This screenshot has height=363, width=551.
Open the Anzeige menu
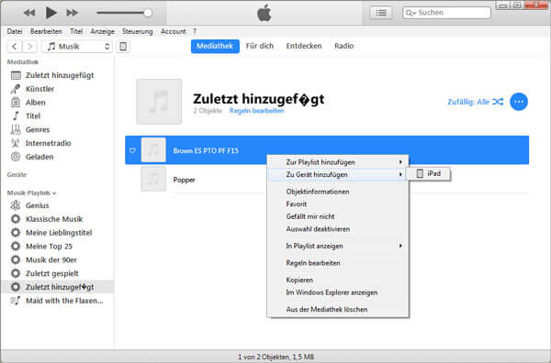tap(102, 31)
